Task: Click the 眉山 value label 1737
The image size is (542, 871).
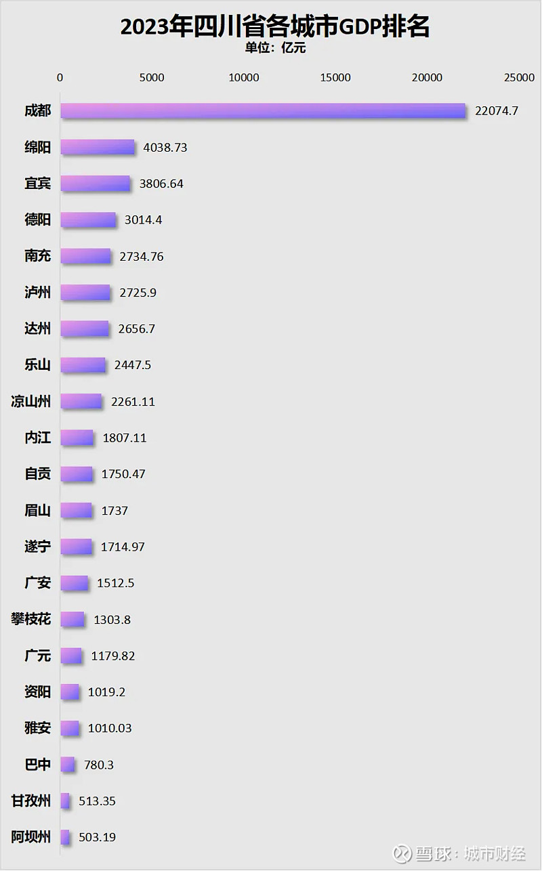Action: [114, 511]
